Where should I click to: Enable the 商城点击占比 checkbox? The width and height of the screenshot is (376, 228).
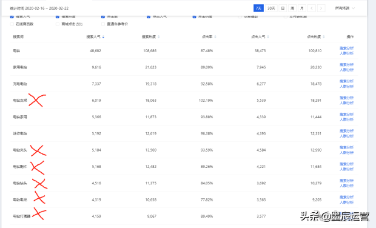(x=58, y=24)
